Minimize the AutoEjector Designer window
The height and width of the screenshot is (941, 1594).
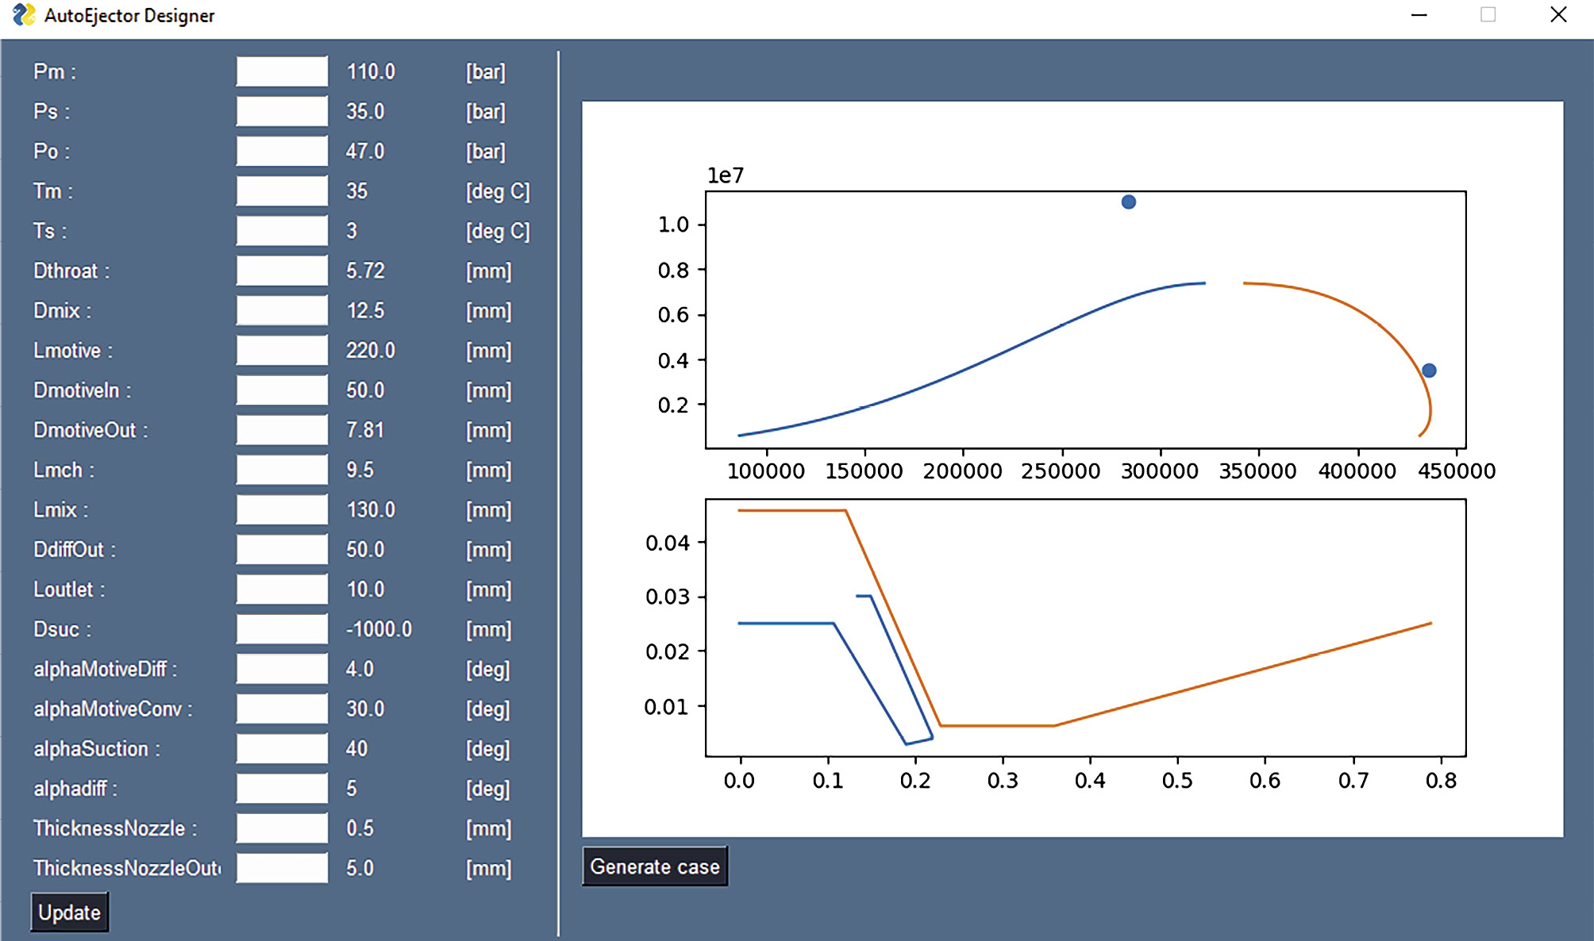click(1419, 15)
